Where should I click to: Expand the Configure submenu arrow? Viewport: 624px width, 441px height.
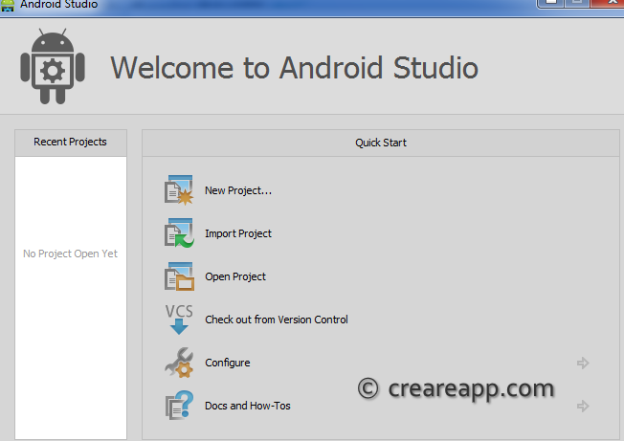click(x=583, y=363)
